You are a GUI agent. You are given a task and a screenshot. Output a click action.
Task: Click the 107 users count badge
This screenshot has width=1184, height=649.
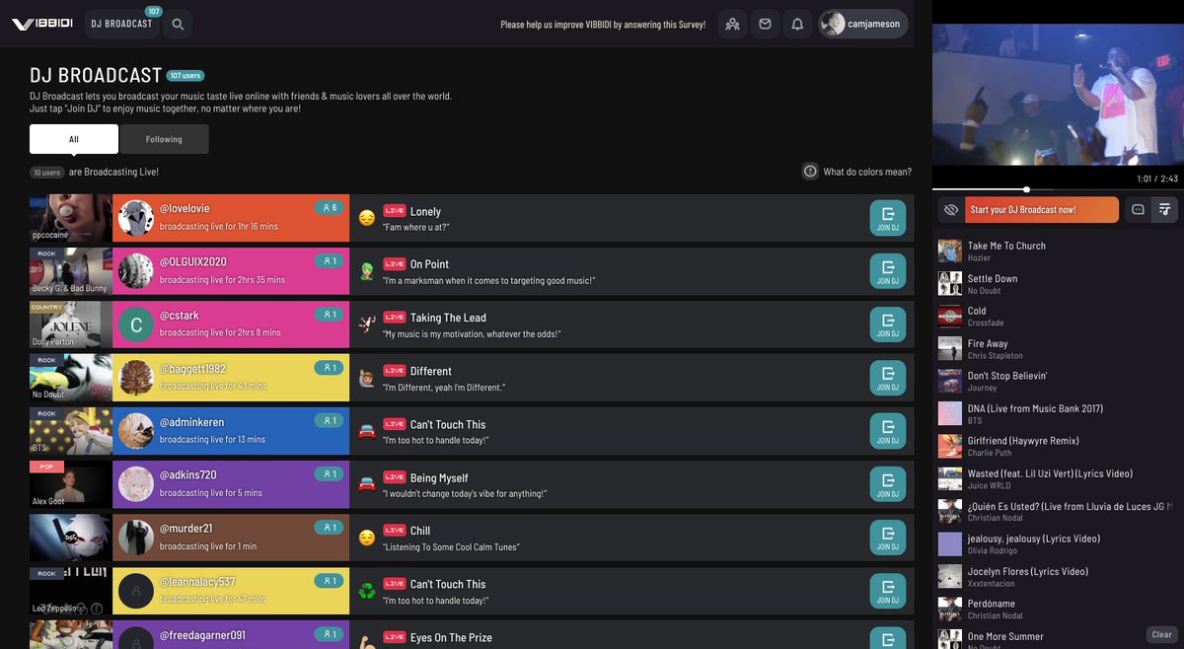click(185, 76)
